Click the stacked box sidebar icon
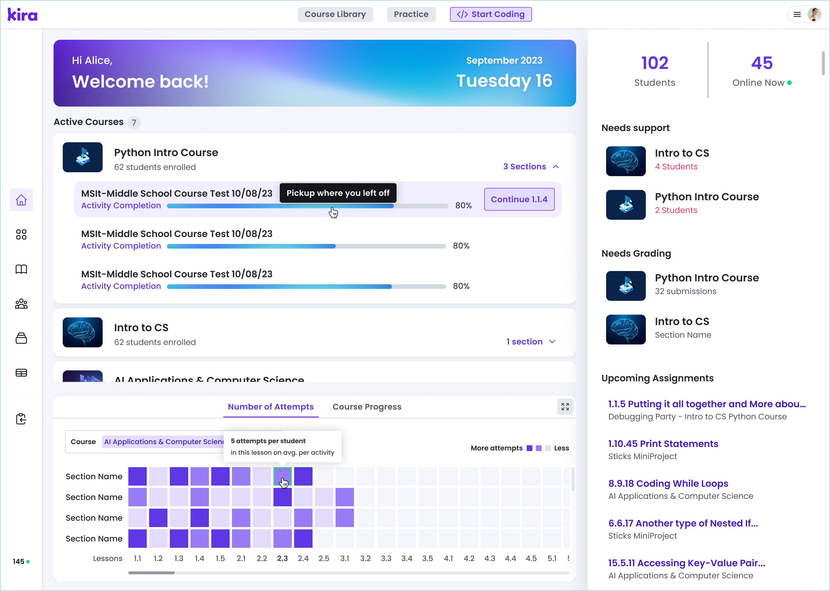 click(21, 338)
